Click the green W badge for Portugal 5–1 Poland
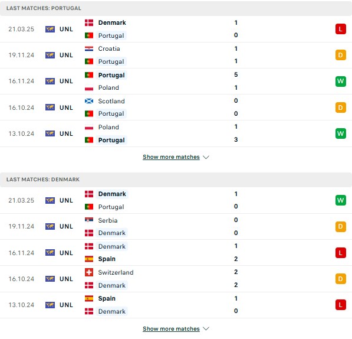Viewport: 352px width, 339px height. coord(341,81)
